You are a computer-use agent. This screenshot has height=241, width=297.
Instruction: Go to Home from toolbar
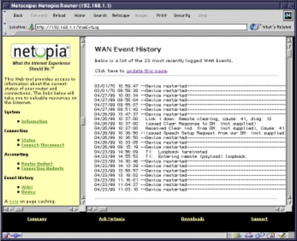click(80, 15)
